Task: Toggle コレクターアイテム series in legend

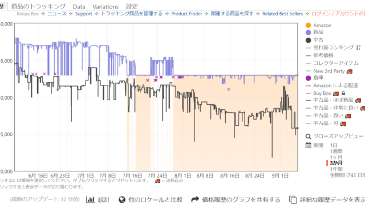Action: point(336,63)
